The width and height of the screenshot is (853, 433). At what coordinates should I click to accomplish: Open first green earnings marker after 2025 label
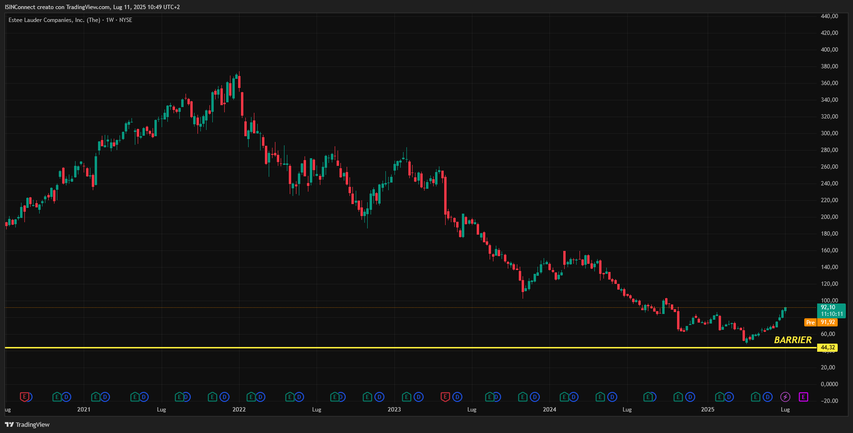point(720,397)
